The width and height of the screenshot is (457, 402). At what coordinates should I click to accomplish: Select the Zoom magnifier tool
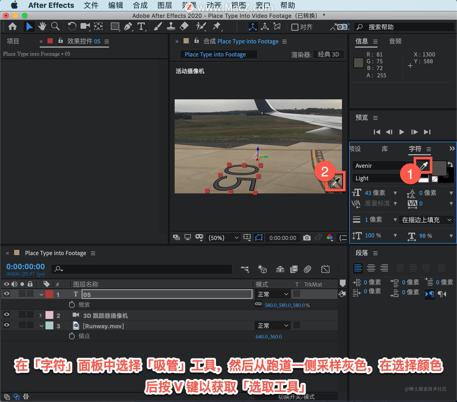(x=55, y=26)
